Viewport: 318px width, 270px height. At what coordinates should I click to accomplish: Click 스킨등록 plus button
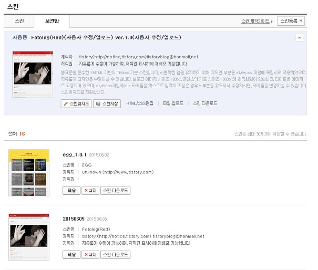point(291,21)
